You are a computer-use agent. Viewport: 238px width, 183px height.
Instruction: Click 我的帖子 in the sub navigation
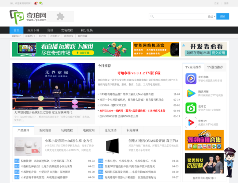coord(55,36)
